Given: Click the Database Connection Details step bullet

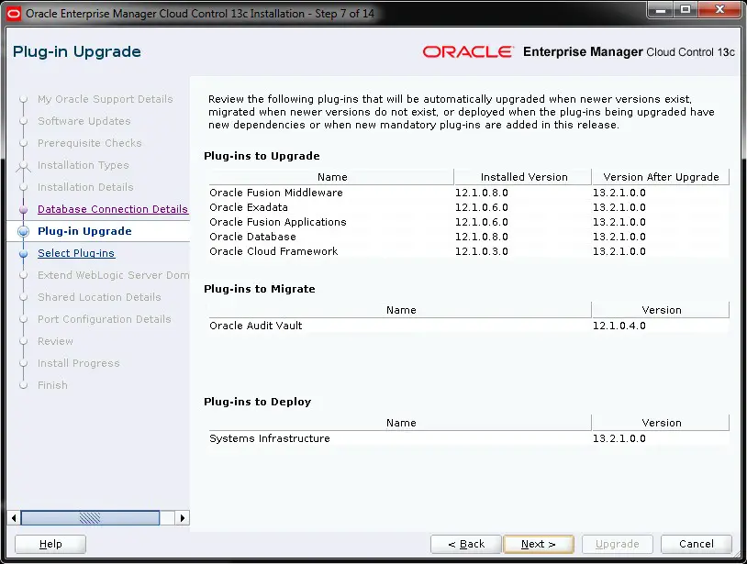Looking at the screenshot, I should (23, 209).
